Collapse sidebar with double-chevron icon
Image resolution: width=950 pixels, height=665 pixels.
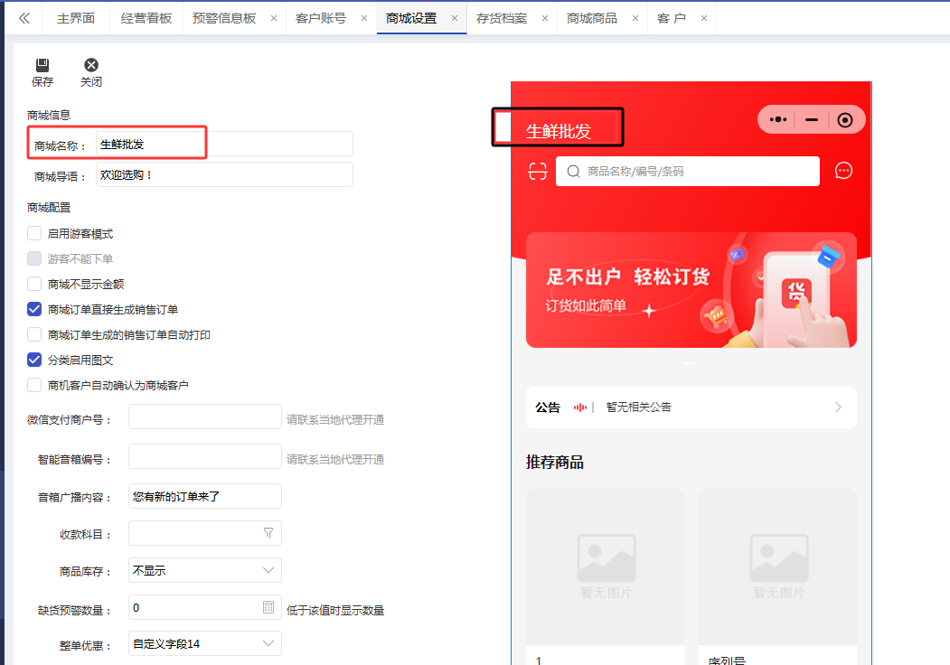point(24,18)
